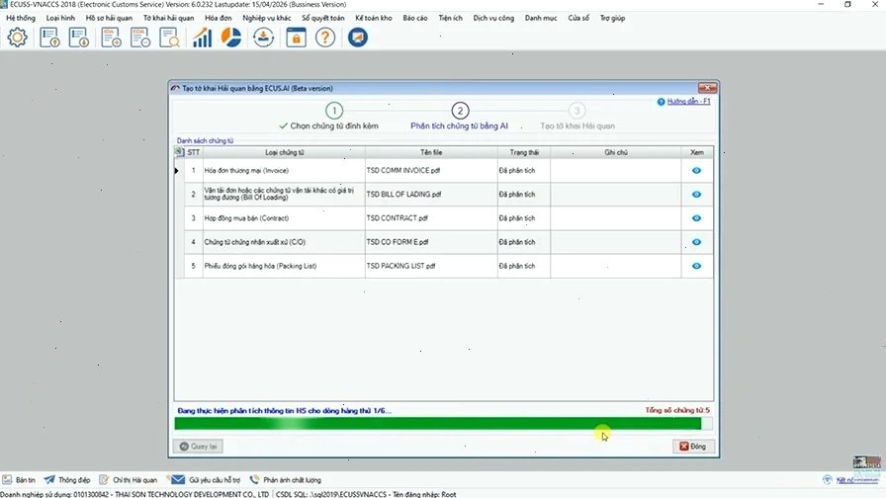View the C/O Form E via eye icon
Screen dimensions: 886x498
coord(696,242)
